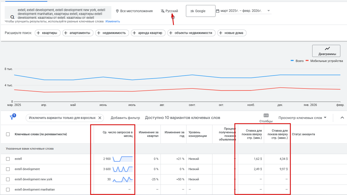Sort by Ставка для показа вверху стр. (мин.)
Screen dimensions: 347x195
(251, 134)
